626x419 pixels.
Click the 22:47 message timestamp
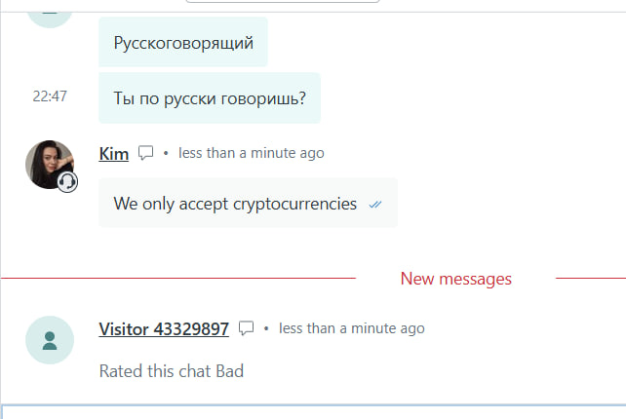click(x=50, y=96)
